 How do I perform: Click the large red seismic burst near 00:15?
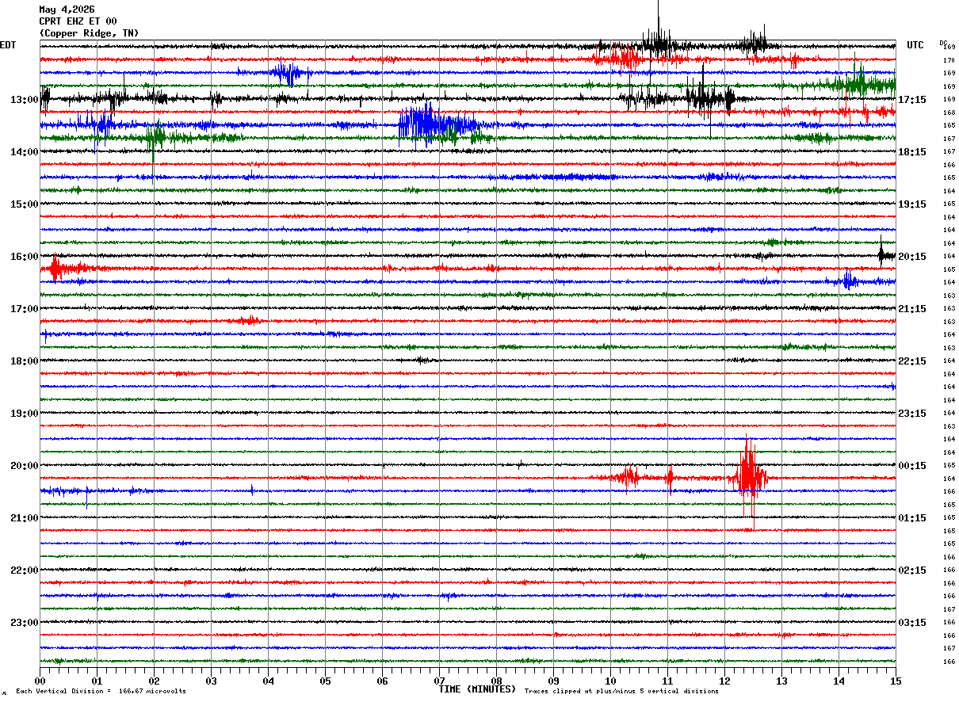tap(747, 477)
